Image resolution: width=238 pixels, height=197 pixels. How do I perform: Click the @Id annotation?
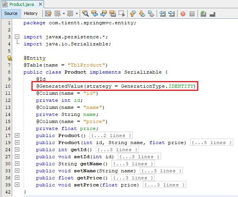41,79
